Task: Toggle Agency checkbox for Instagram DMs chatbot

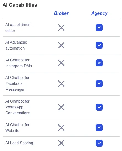Action: point(99,63)
